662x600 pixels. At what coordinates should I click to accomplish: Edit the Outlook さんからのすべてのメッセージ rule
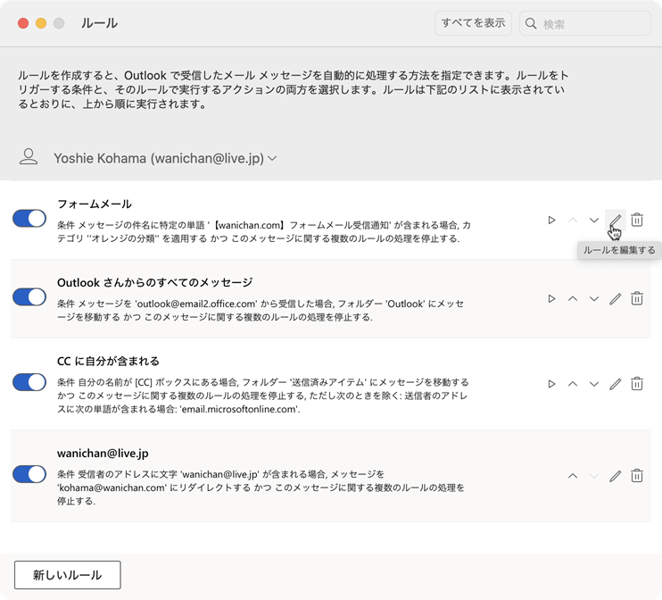pos(615,299)
